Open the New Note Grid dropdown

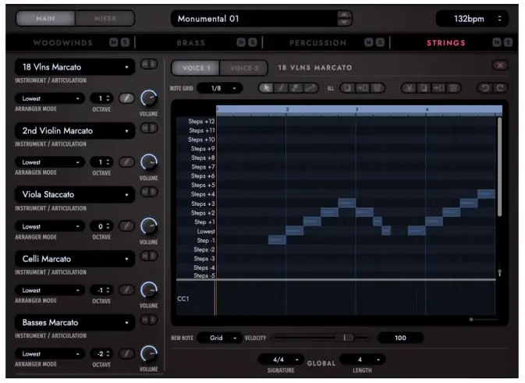(x=220, y=338)
